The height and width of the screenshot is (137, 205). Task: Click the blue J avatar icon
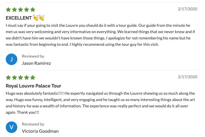[x=12, y=59]
